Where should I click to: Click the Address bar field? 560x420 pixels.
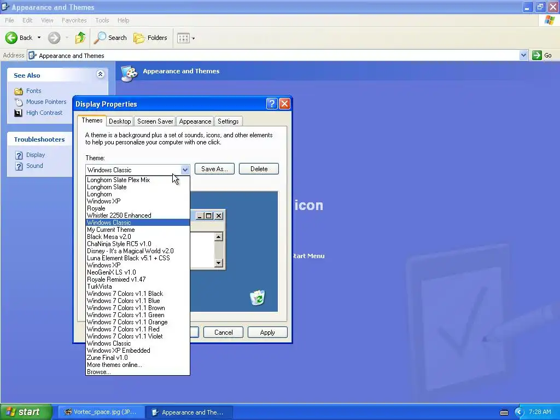click(x=273, y=55)
